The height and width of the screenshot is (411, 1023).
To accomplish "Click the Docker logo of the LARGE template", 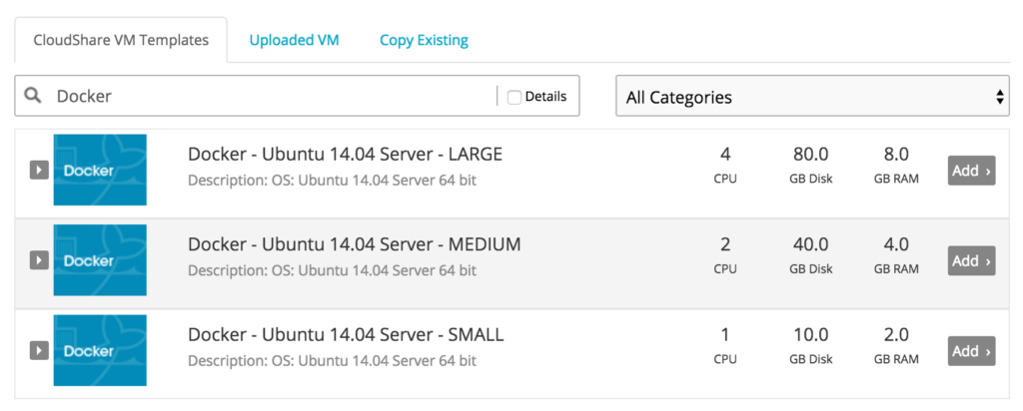I will (x=100, y=170).
